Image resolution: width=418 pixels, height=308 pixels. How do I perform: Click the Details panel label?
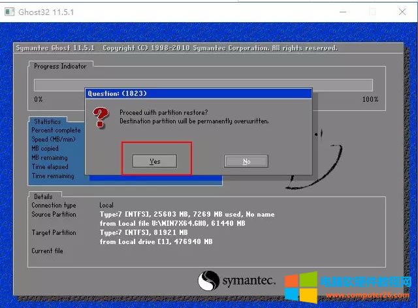pos(43,196)
